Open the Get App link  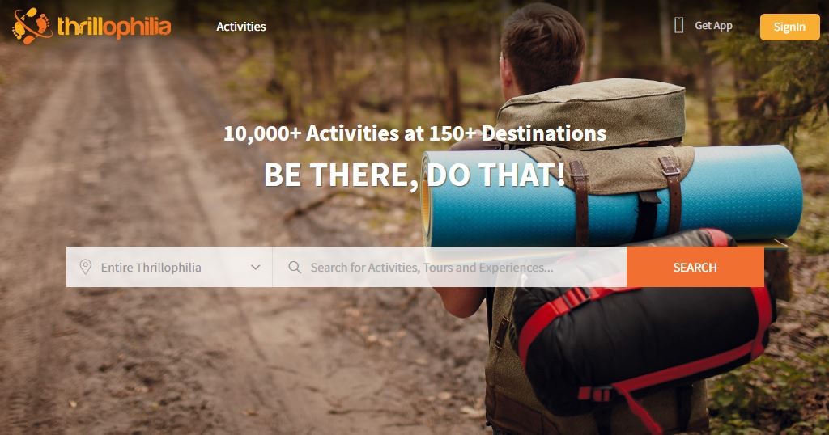713,25
